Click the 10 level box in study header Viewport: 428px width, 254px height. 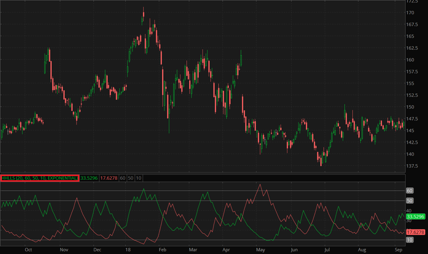coord(138,178)
